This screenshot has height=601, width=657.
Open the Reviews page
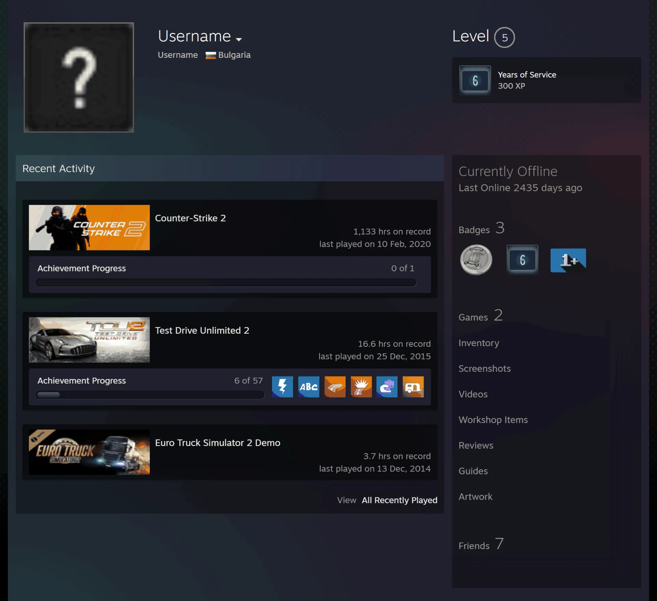(x=476, y=445)
